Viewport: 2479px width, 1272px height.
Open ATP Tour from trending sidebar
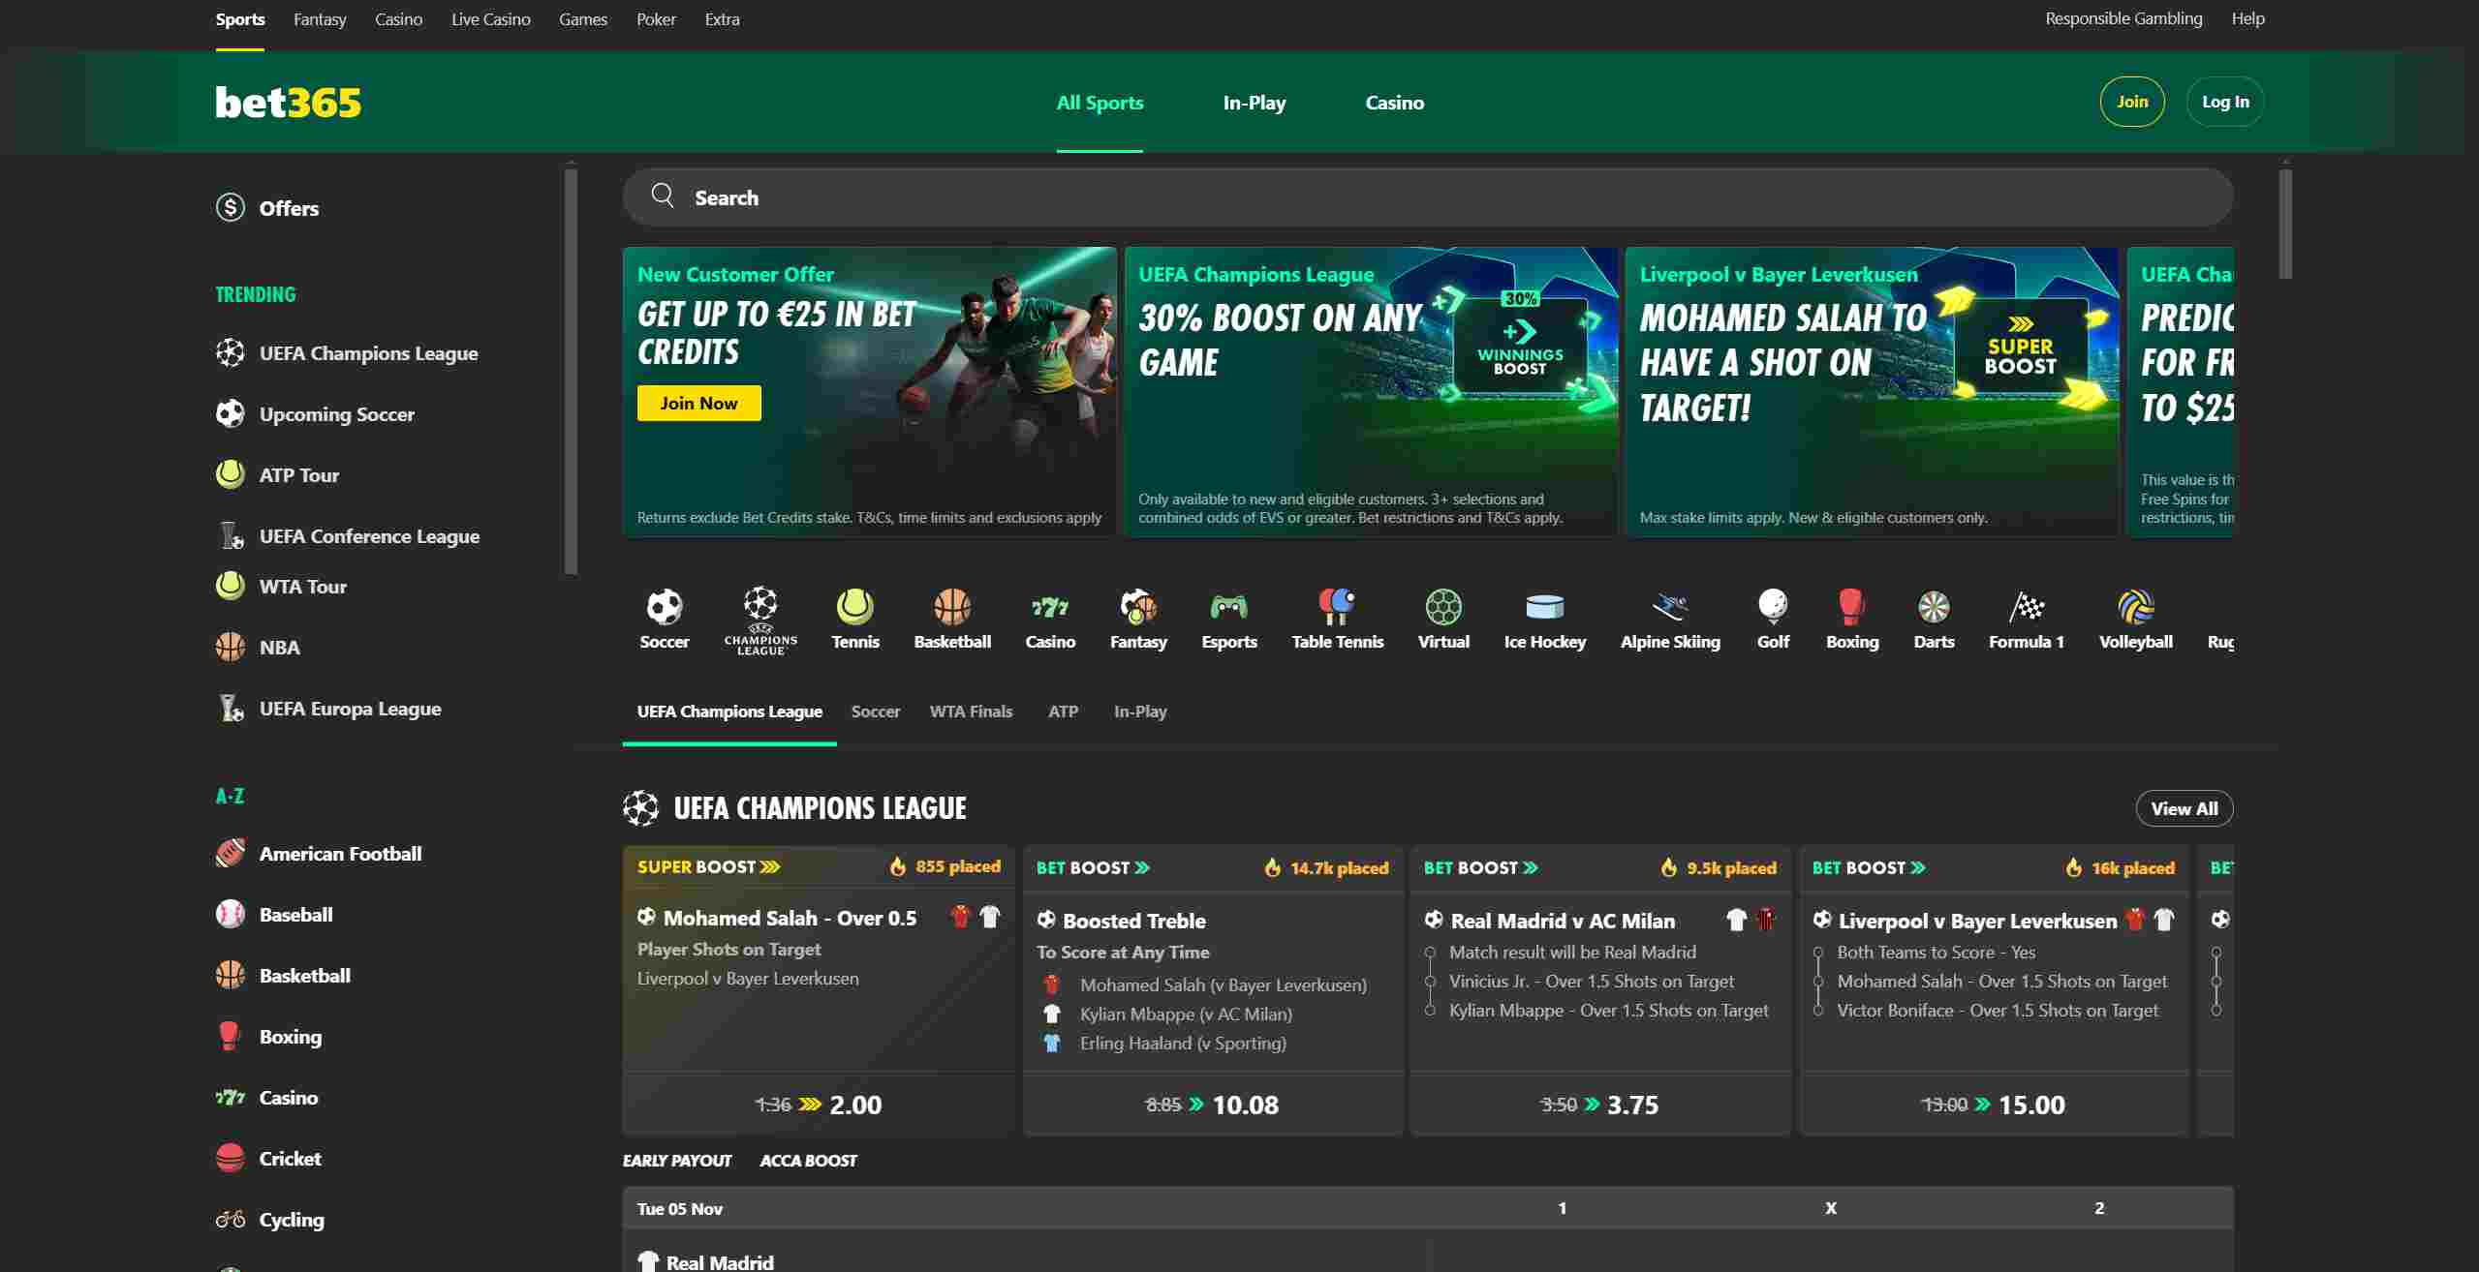tap(277, 474)
